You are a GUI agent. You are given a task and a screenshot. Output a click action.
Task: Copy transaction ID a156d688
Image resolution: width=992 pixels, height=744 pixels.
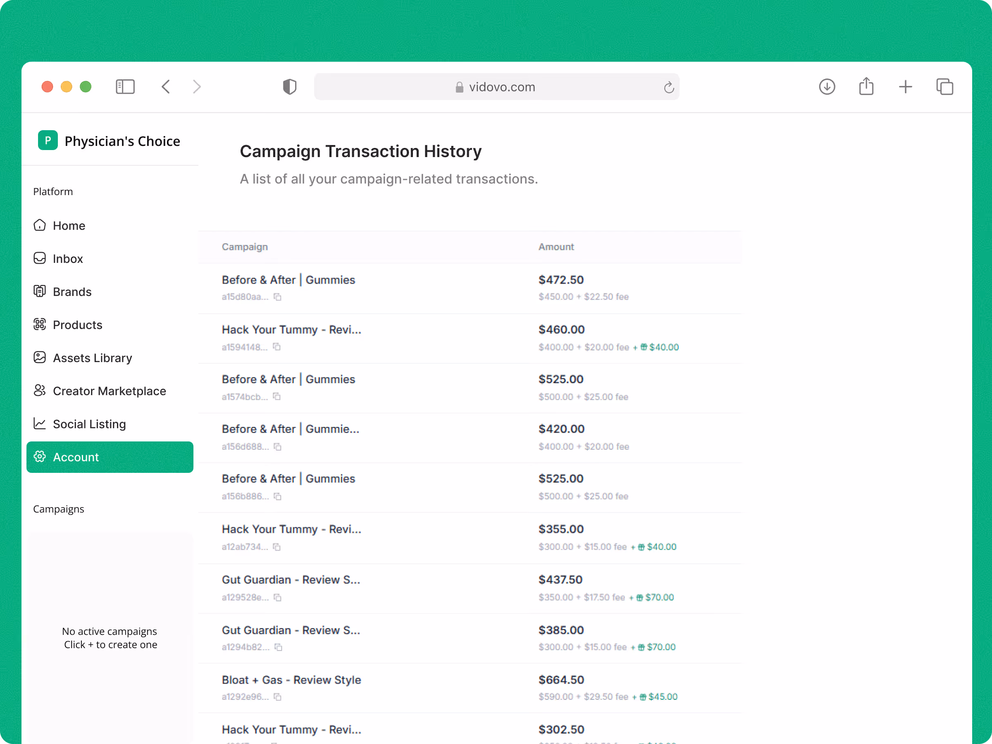pyautogui.click(x=278, y=447)
